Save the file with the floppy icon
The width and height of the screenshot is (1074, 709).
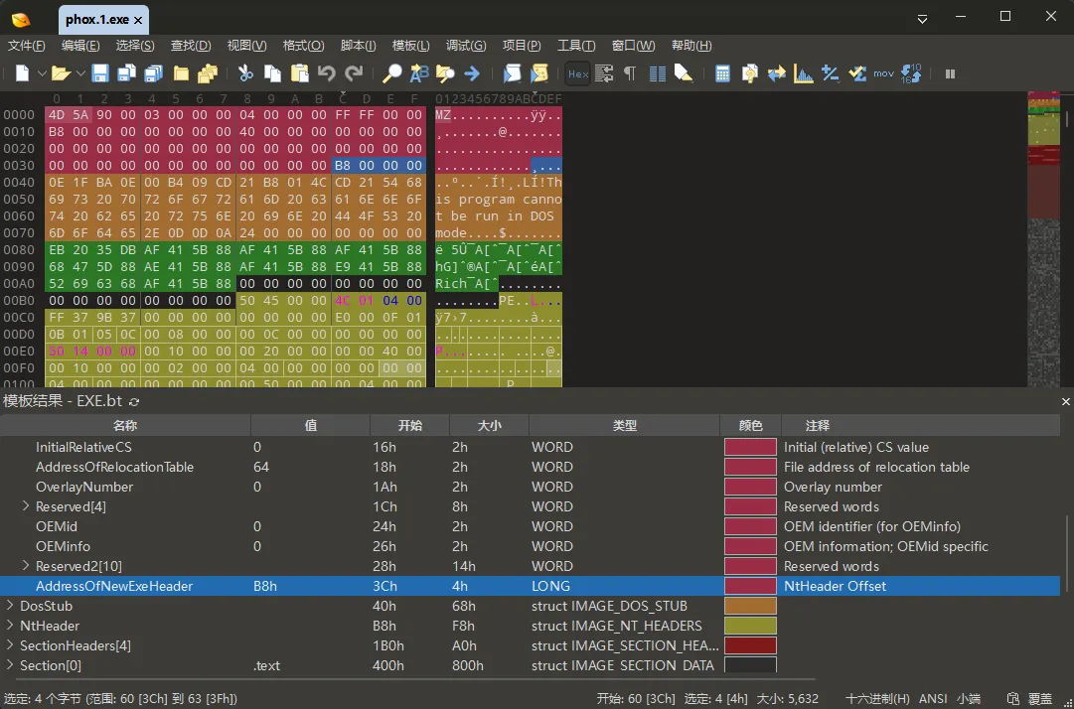coord(100,73)
